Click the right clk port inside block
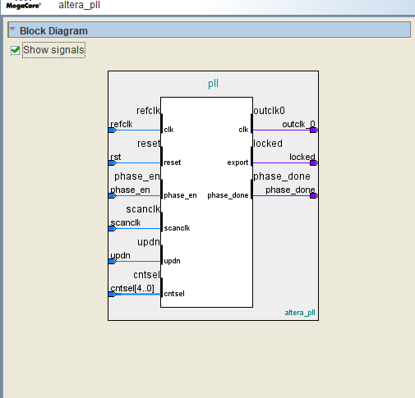This screenshot has width=415, height=398. click(x=243, y=130)
